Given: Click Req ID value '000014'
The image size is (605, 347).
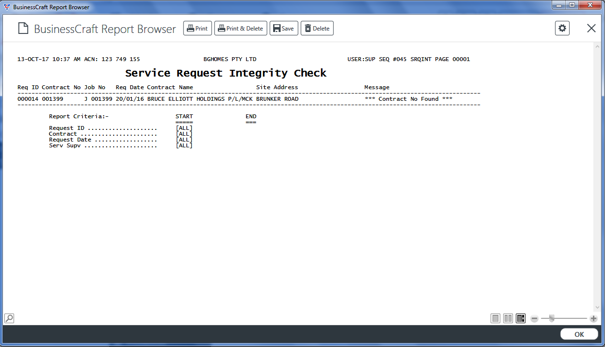Looking at the screenshot, I should pos(28,99).
